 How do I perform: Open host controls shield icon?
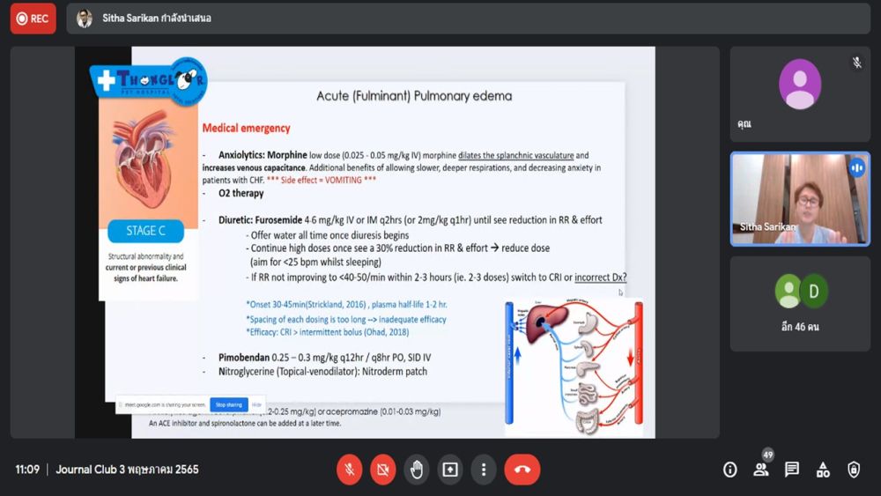tap(854, 470)
